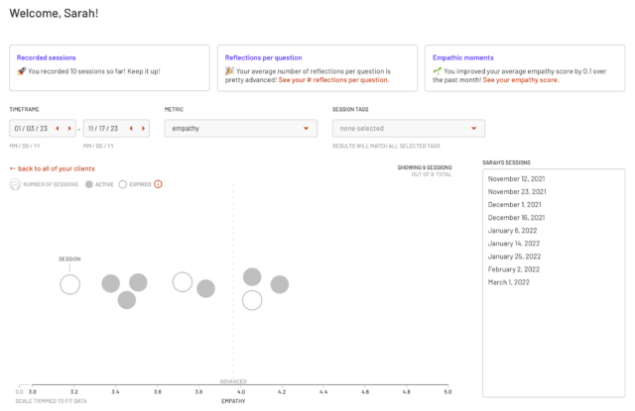635x411 pixels.
Task: Click the start date field 01/03/23
Action: point(30,128)
